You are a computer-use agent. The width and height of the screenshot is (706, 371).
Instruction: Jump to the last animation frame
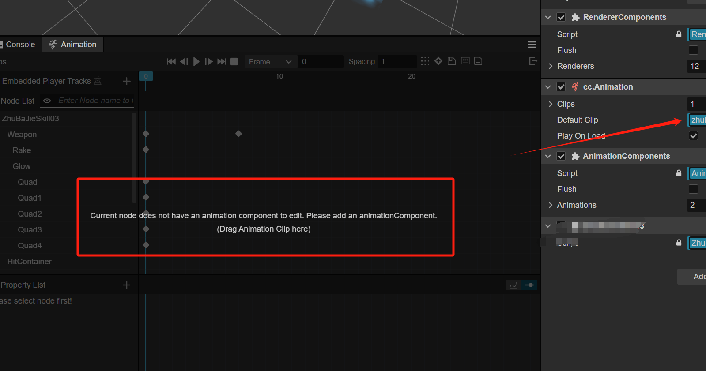(222, 62)
